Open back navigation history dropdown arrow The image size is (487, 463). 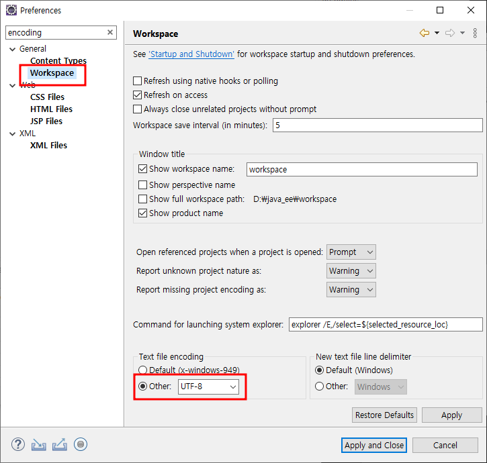click(x=437, y=33)
